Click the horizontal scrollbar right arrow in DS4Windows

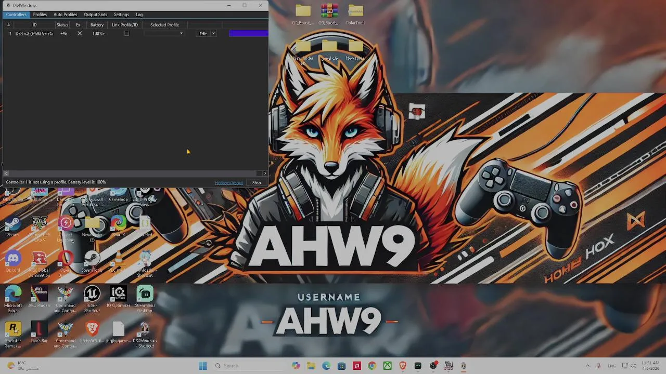tap(265, 173)
